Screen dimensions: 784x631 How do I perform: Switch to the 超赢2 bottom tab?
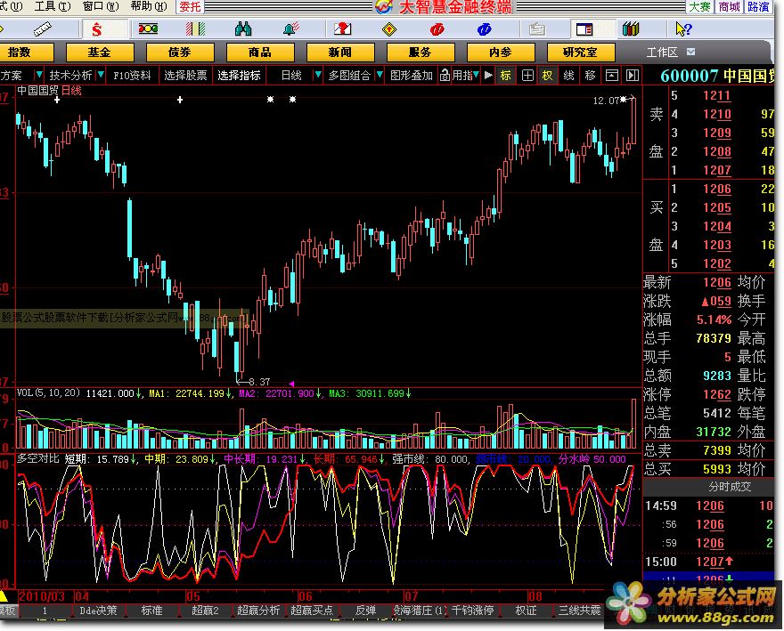click(x=205, y=610)
